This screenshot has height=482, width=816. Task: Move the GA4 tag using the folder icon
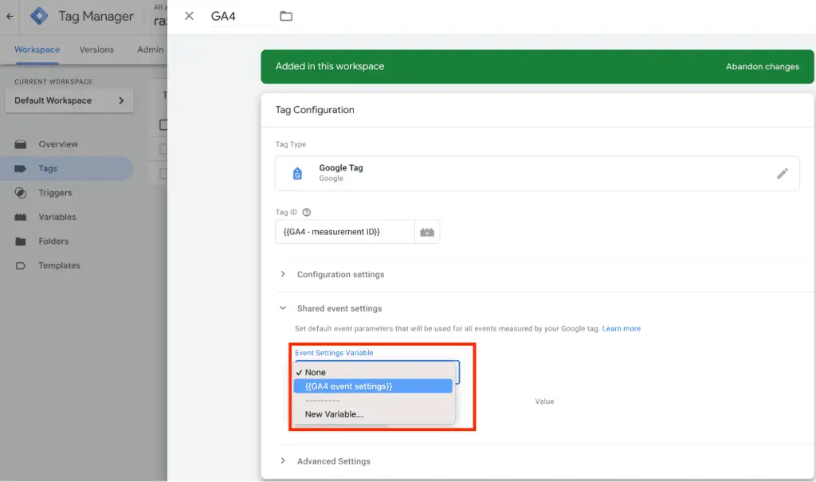(286, 15)
